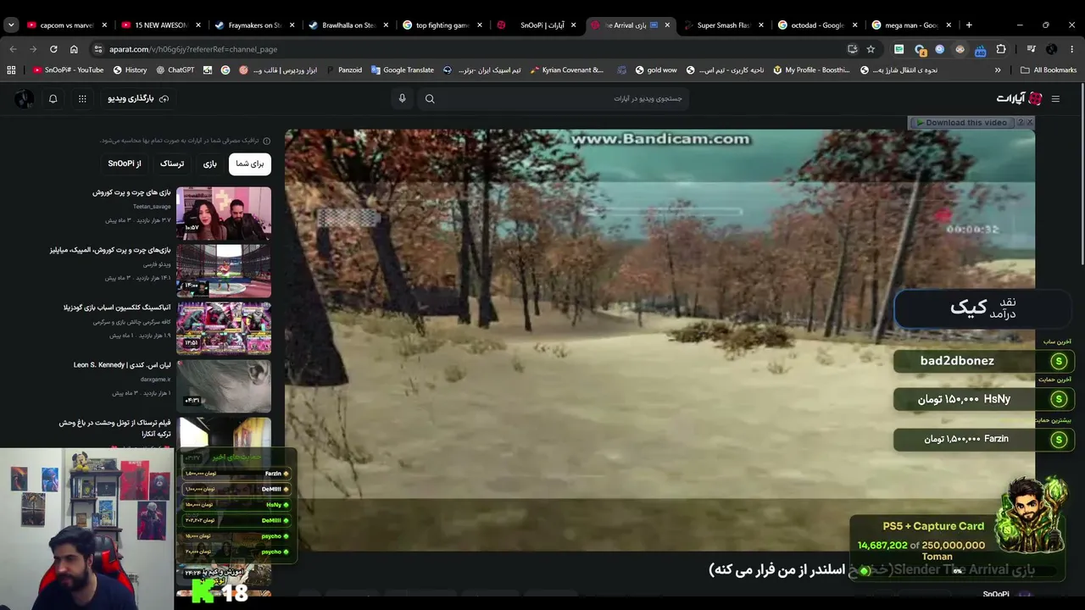Image resolution: width=1085 pixels, height=610 pixels.
Task: Open the ChatGPT bookmark
Action: (x=174, y=70)
